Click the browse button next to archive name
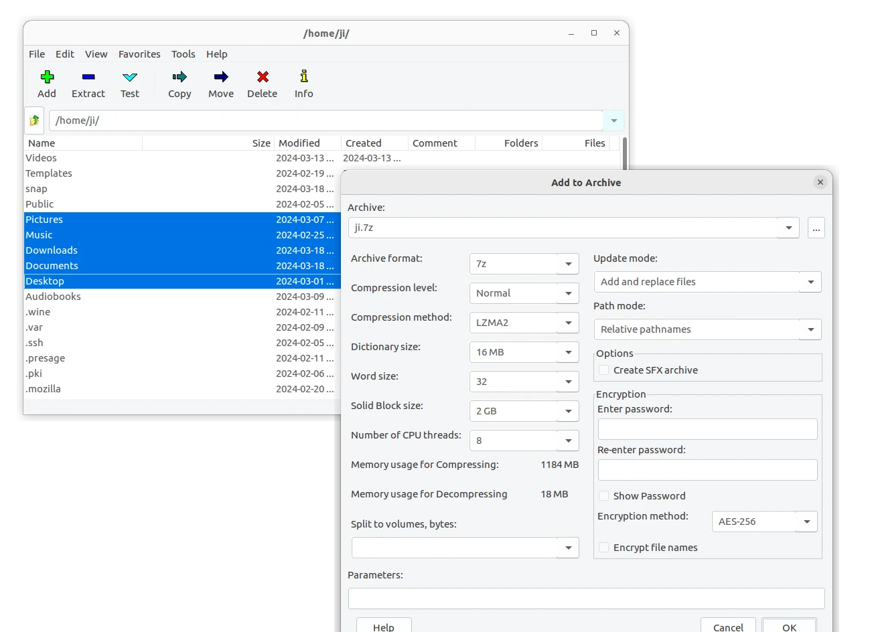870x632 pixels. tap(816, 228)
